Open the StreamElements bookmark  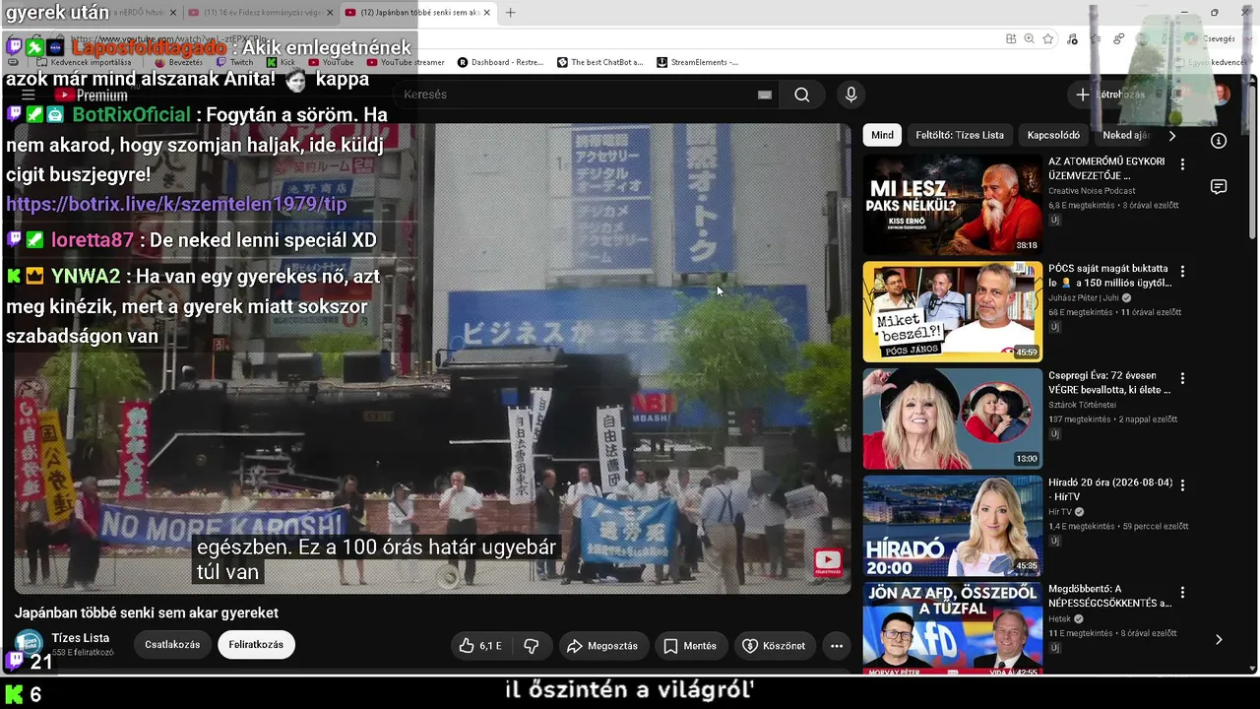[697, 62]
